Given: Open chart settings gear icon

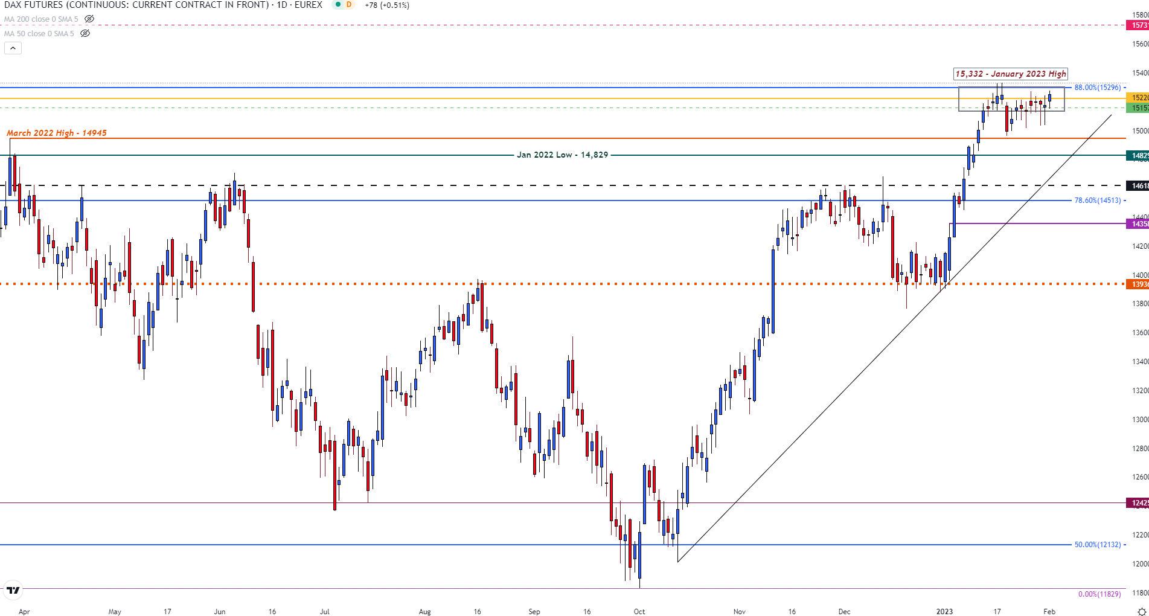Looking at the screenshot, I should click(x=1141, y=611).
